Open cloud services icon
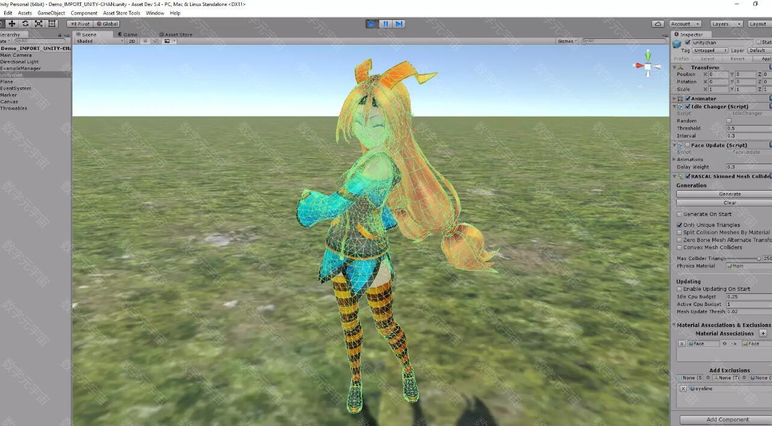The width and height of the screenshot is (772, 426). coord(658,24)
